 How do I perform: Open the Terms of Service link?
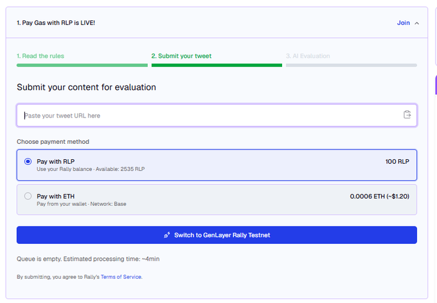[121, 277]
